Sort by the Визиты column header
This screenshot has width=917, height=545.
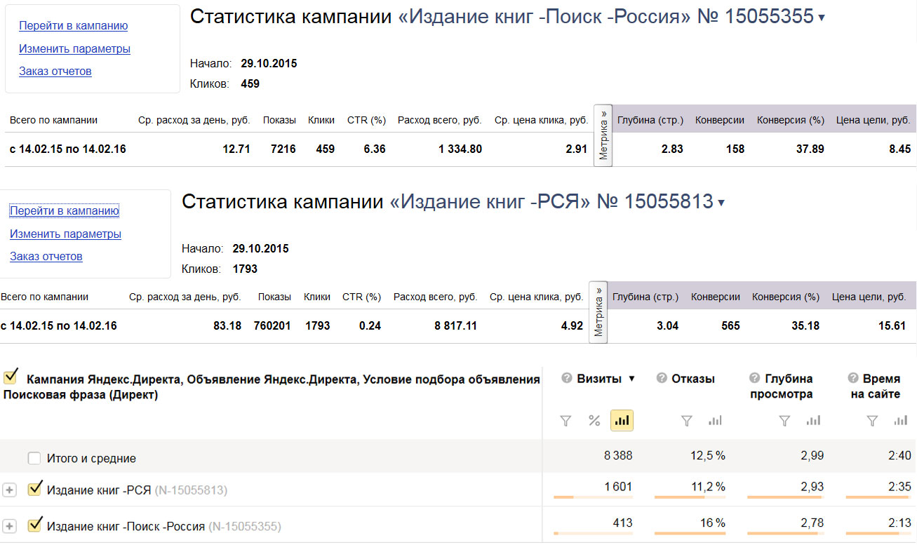point(598,379)
